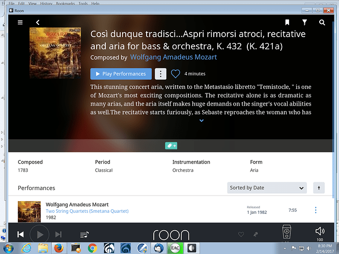This screenshot has height=254, width=339.
Task: Open the three-dot menu next to Play Performances
Action: coord(161,74)
